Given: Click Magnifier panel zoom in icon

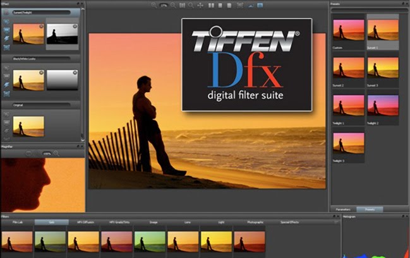Looking at the screenshot, I should point(56,153).
